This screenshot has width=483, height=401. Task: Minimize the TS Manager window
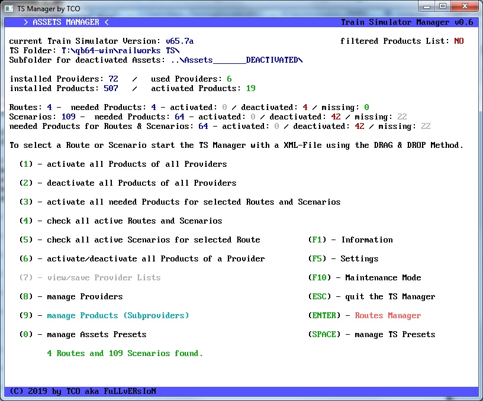click(427, 7)
